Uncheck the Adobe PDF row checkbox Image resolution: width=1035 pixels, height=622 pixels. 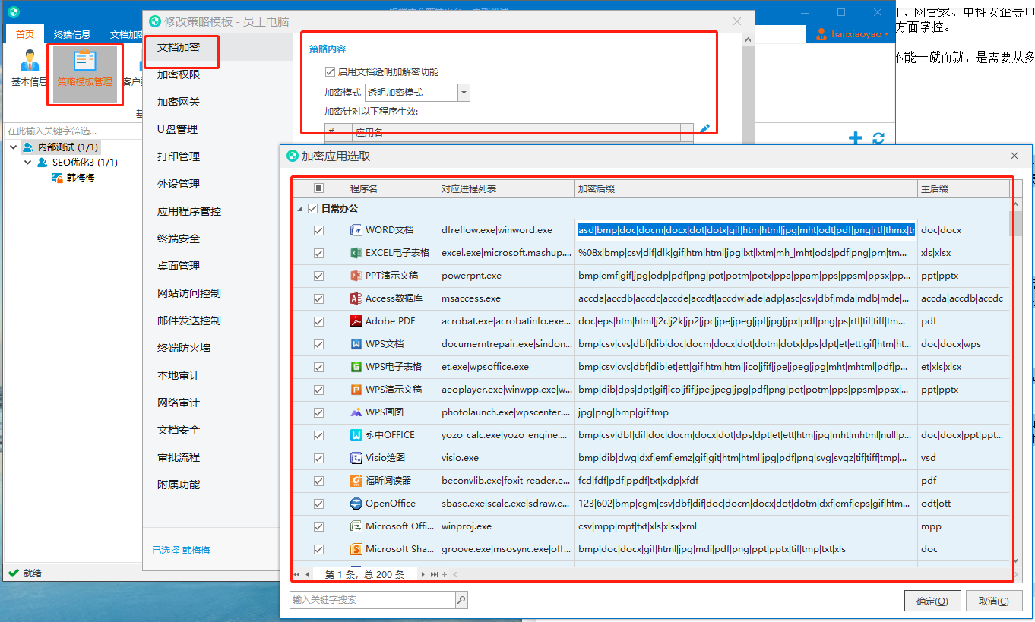(318, 321)
